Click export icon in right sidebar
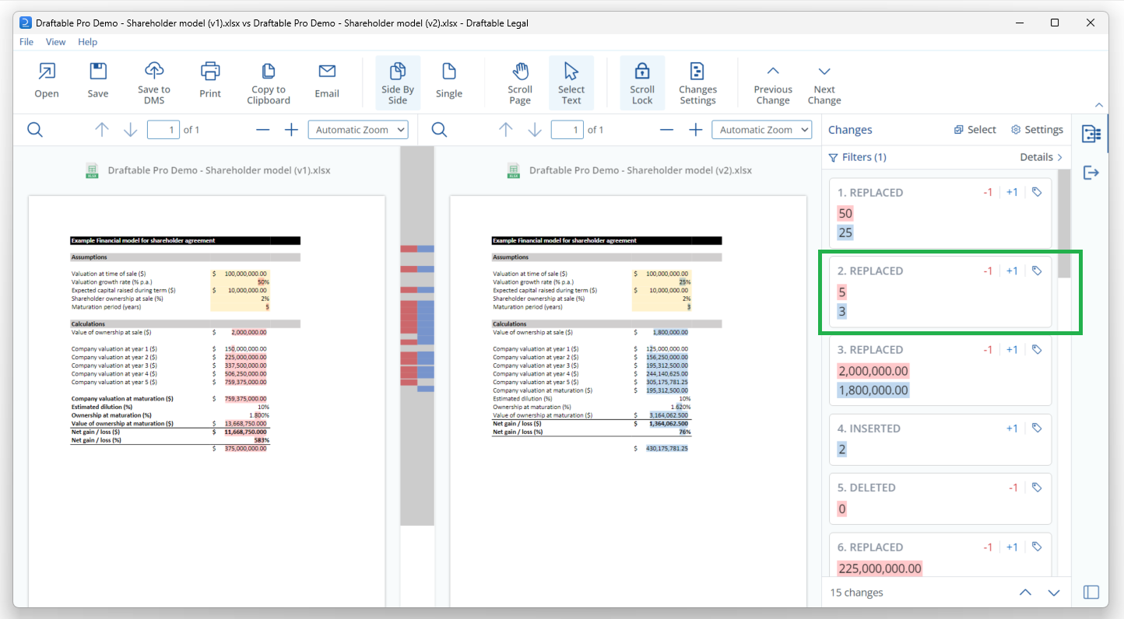 tap(1091, 173)
